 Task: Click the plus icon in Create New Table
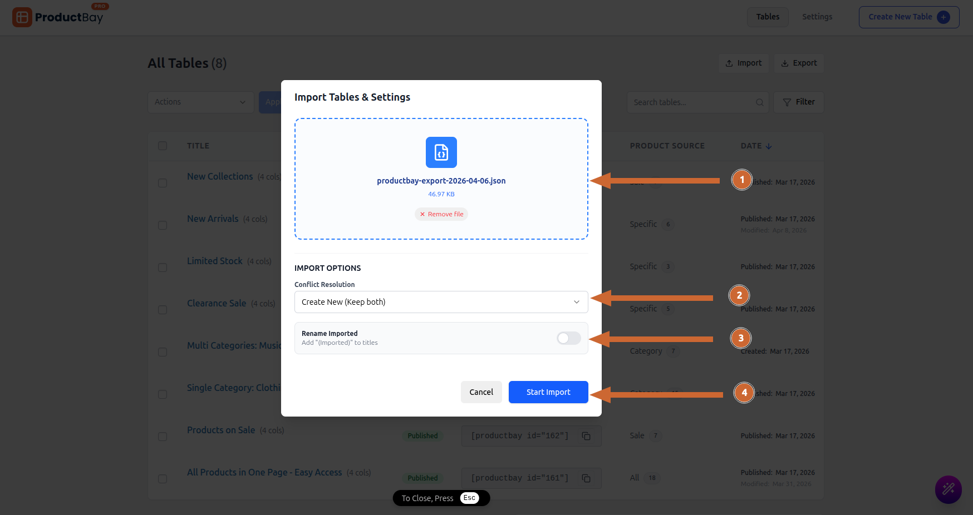point(943,17)
